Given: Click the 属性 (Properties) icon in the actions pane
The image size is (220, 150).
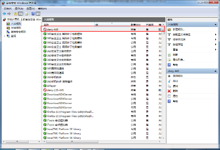Looking at the screenshot, I should (x=169, y=96).
